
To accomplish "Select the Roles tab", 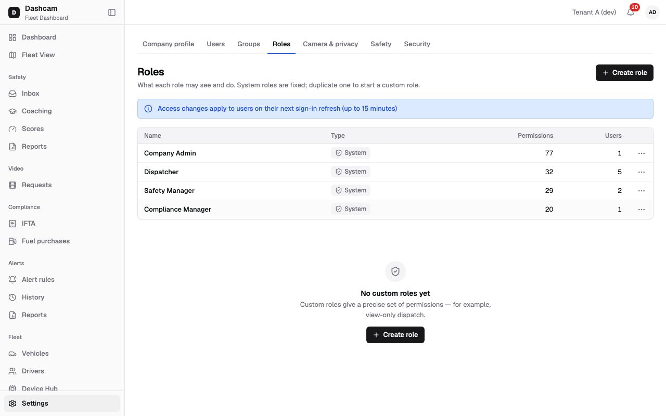I will click(281, 44).
